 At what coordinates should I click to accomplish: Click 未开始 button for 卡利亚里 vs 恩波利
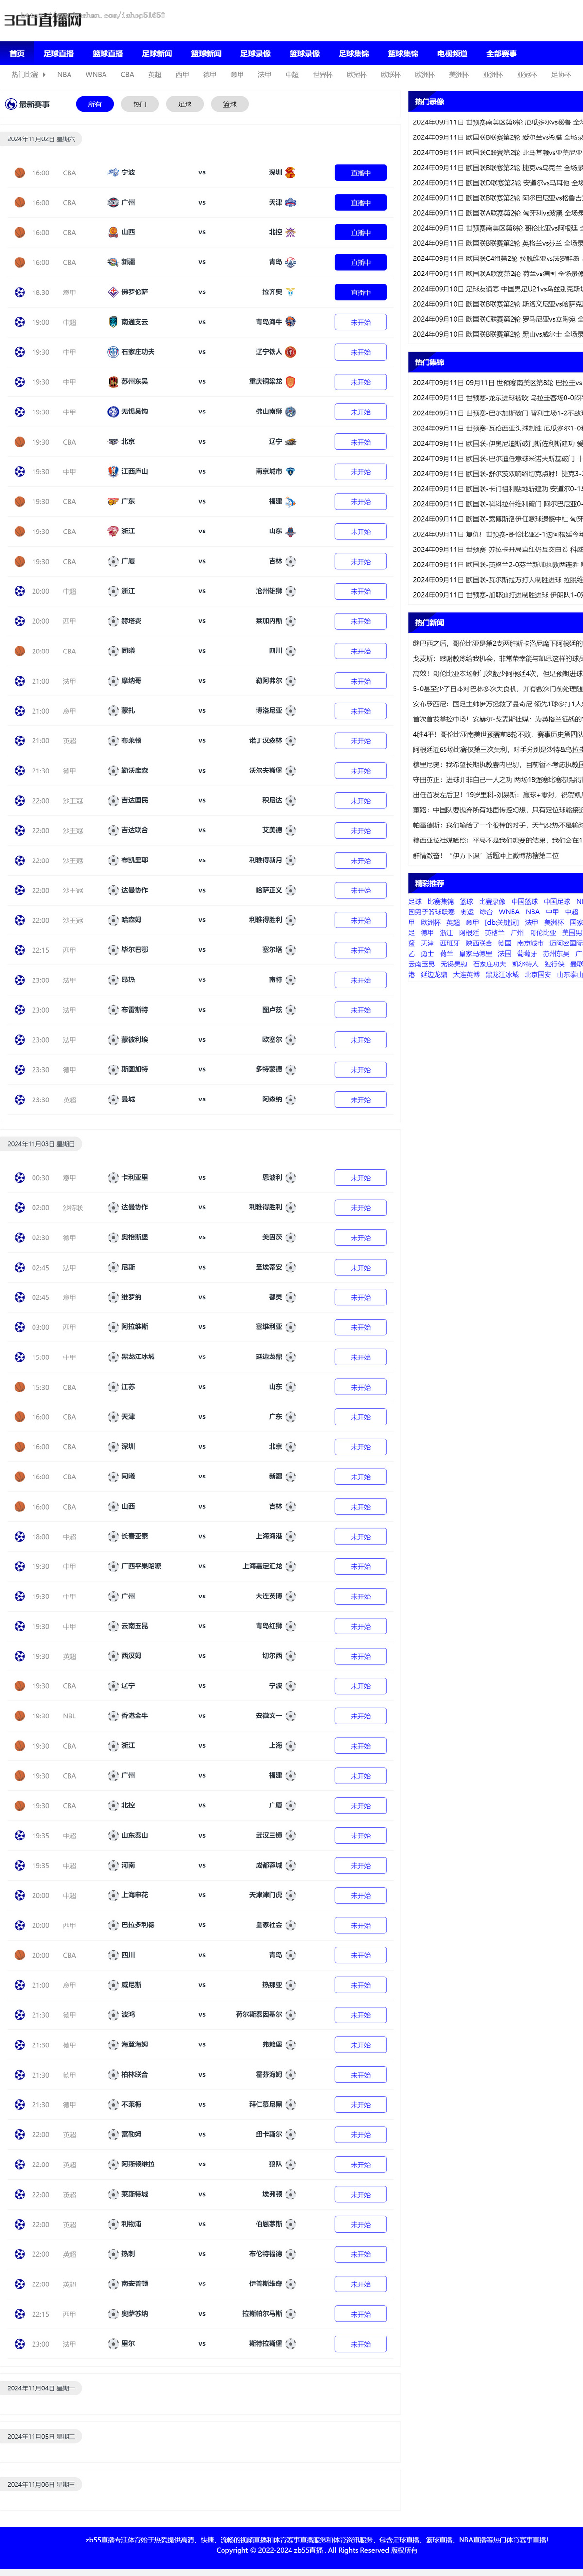[x=360, y=1178]
